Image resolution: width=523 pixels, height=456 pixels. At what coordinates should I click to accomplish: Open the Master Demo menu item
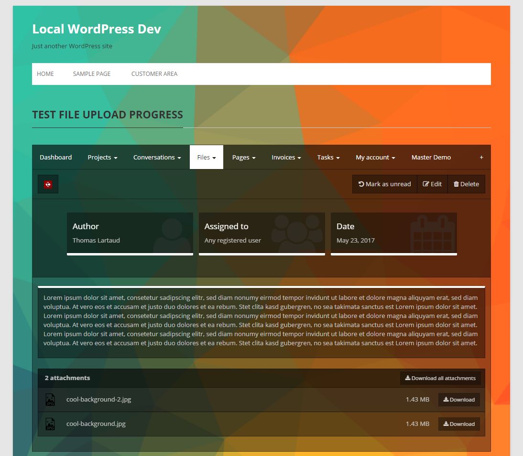[x=431, y=157]
